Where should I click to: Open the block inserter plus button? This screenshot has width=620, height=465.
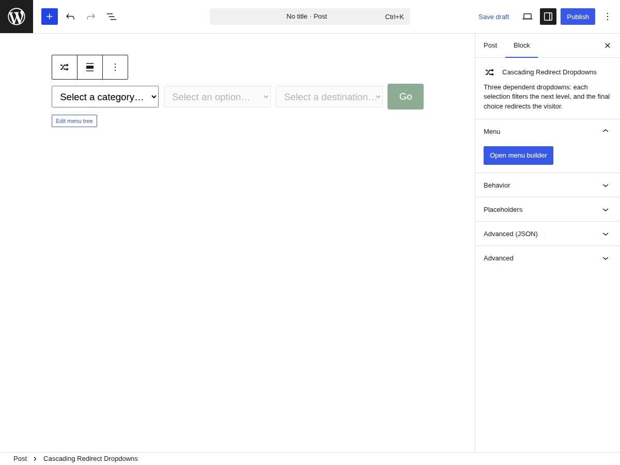(50, 17)
